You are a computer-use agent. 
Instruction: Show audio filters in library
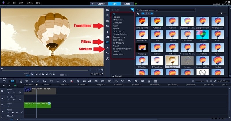click(147, 14)
